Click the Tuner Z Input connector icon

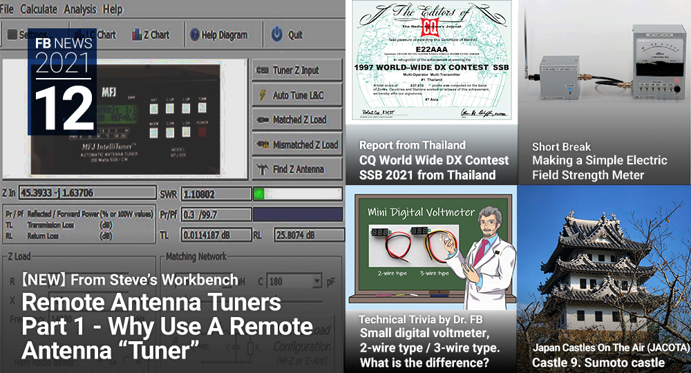pos(262,70)
